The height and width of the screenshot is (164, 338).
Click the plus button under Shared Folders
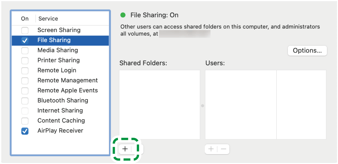click(125, 149)
